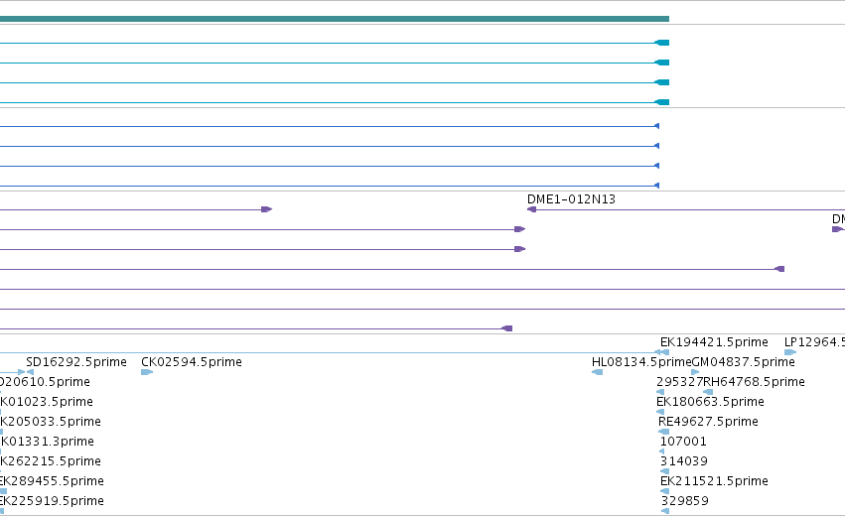
Task: Click the 295327 label
Action: pyautogui.click(x=679, y=382)
